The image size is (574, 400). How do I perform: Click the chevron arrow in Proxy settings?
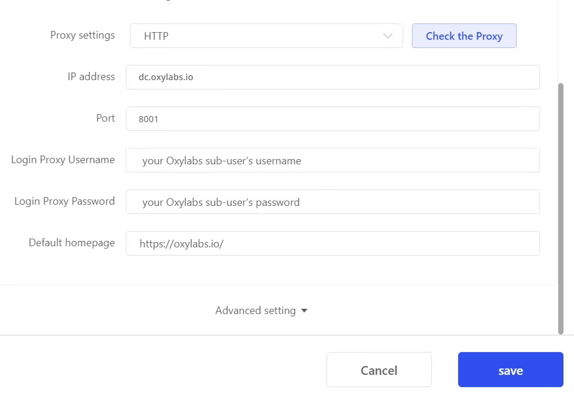coord(388,36)
